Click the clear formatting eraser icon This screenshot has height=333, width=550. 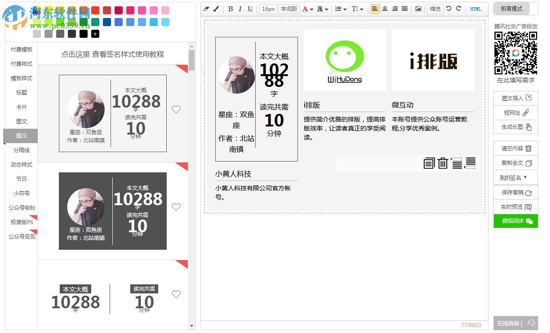[205, 9]
